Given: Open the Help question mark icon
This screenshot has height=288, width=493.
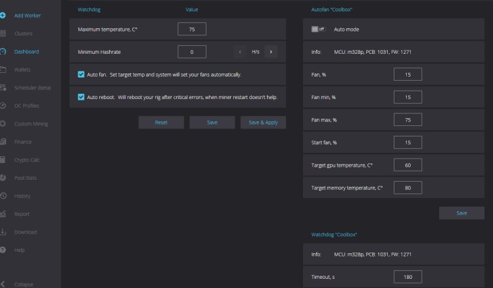Looking at the screenshot, I should (3, 250).
